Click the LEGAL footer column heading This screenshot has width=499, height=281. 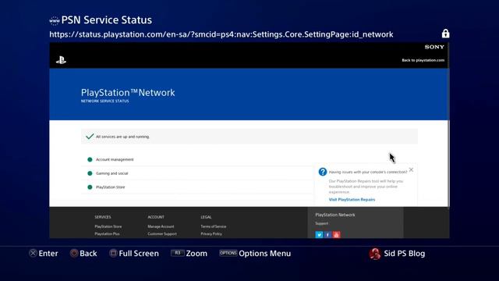[206, 217]
